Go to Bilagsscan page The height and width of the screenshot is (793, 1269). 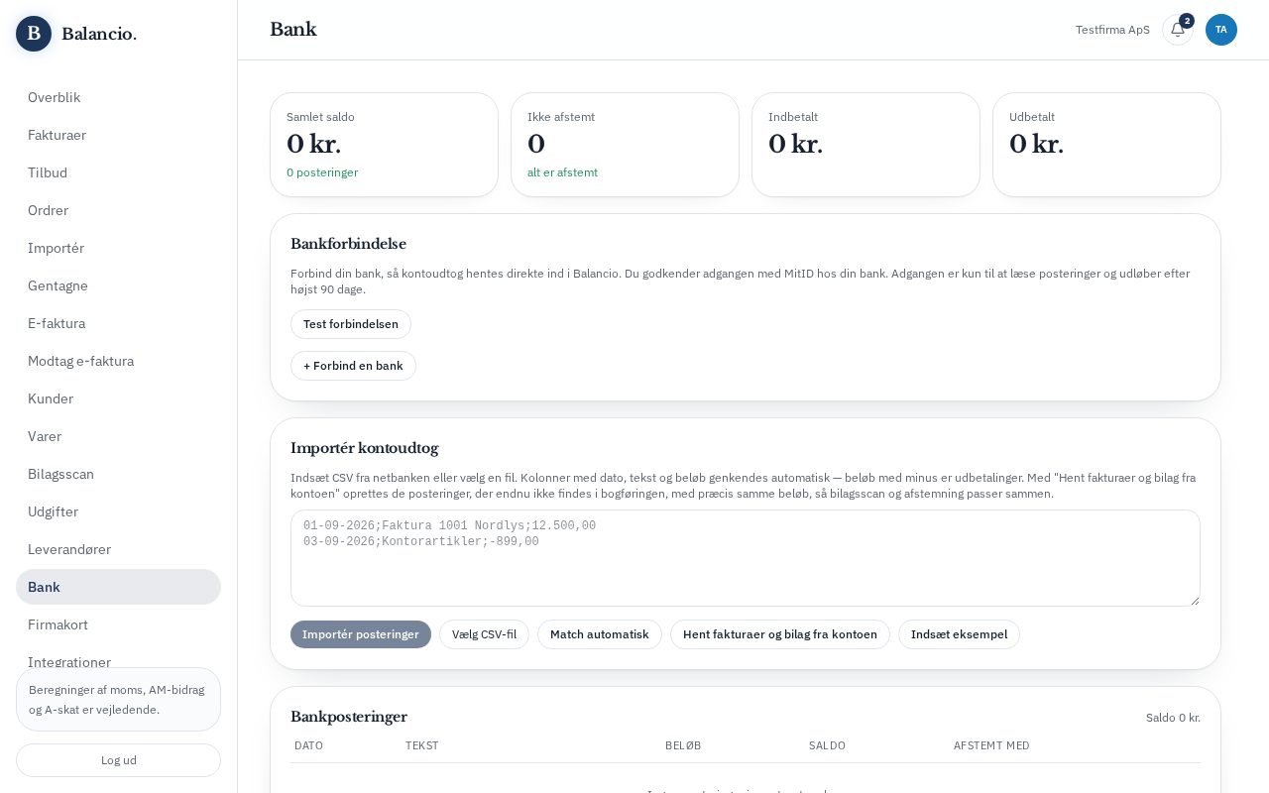118,474
